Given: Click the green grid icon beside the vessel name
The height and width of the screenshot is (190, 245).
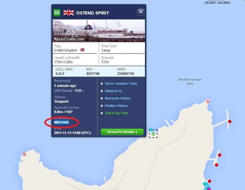Looking at the screenshot, I should click(57, 13).
